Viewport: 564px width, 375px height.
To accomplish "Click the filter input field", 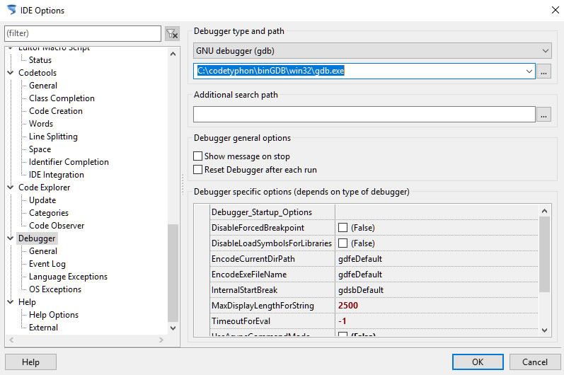I will tap(83, 33).
